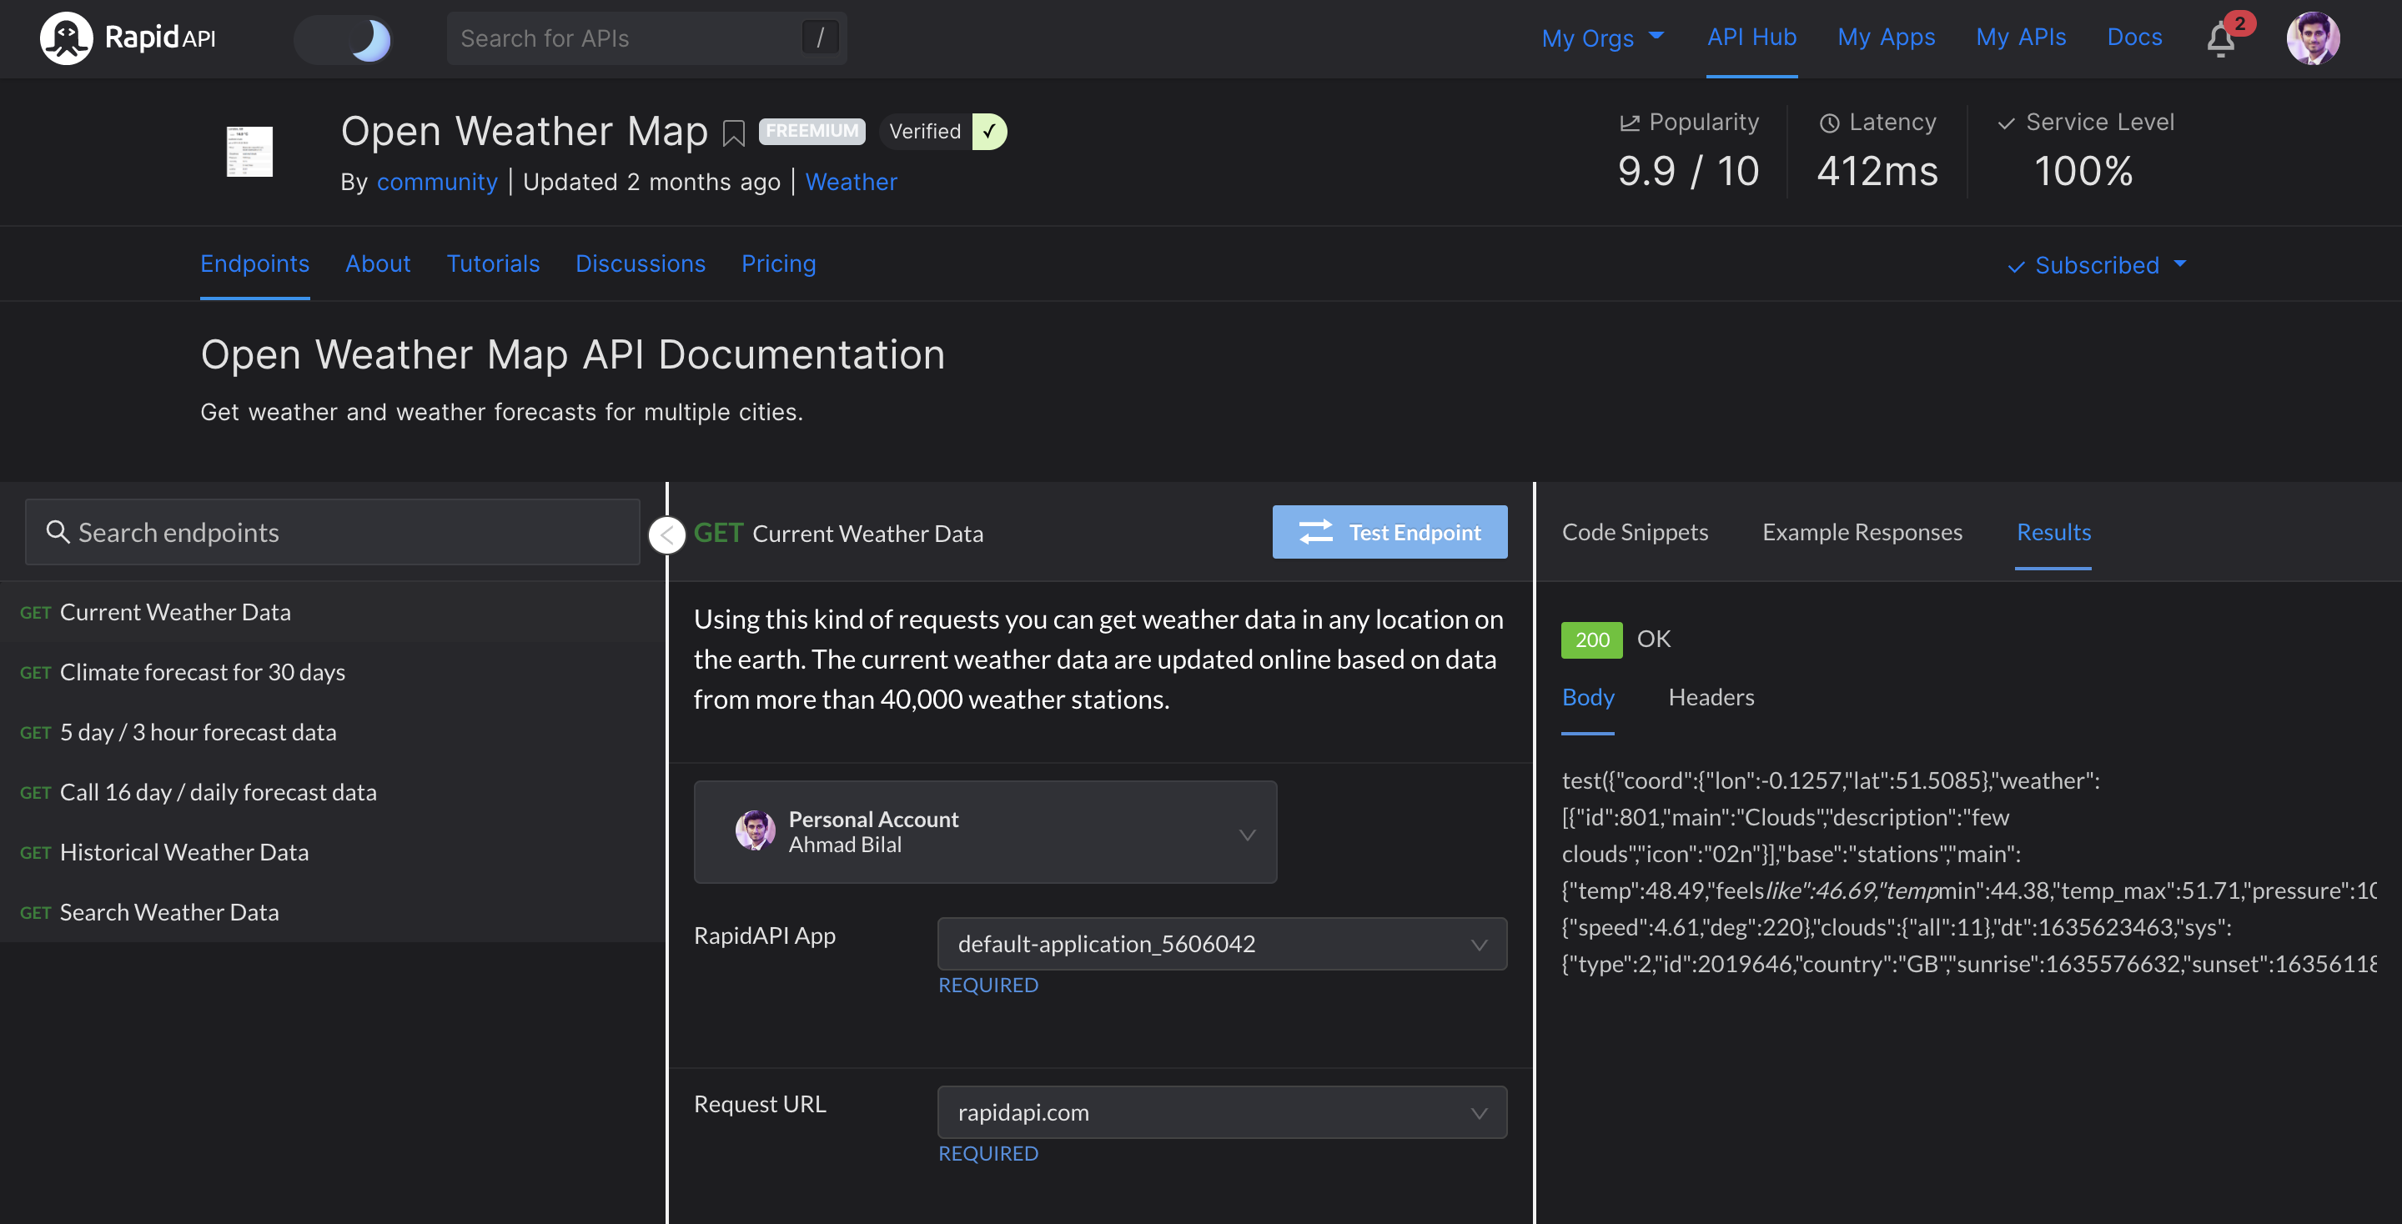Click the user profile avatar

[2312, 38]
